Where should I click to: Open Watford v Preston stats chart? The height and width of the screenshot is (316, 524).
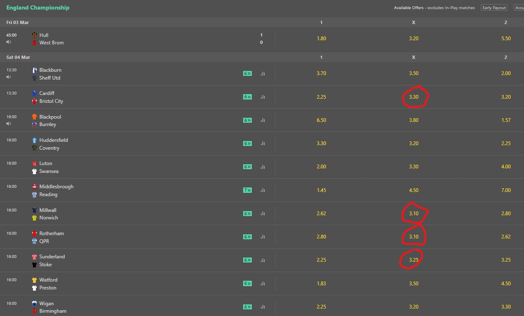click(x=263, y=284)
